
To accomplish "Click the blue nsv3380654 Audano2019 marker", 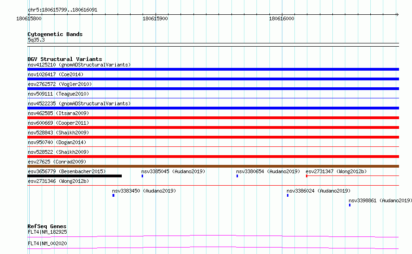I will coord(237,176).
